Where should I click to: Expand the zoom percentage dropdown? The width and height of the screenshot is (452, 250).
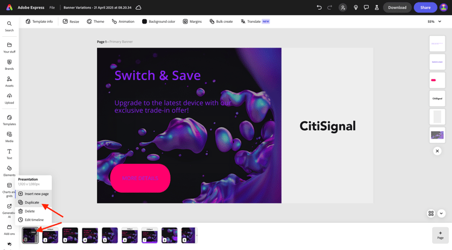click(435, 22)
